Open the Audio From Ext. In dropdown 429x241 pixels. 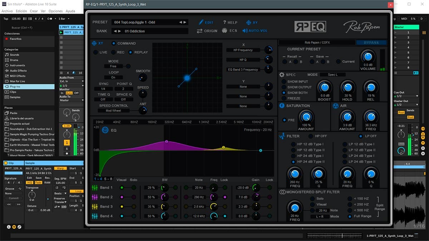(71, 81)
